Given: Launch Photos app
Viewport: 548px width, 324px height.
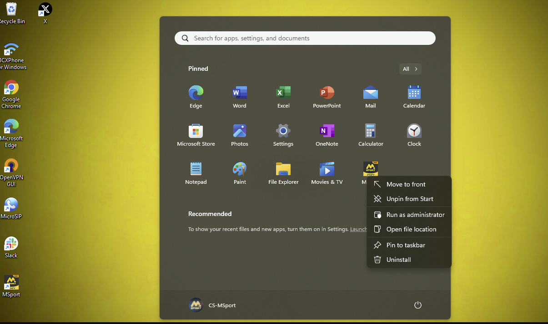Looking at the screenshot, I should (x=239, y=135).
